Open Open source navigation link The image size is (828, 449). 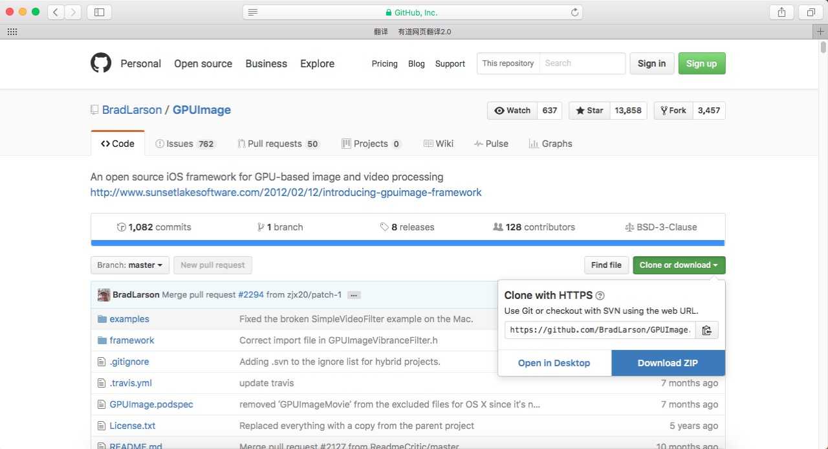(x=203, y=63)
